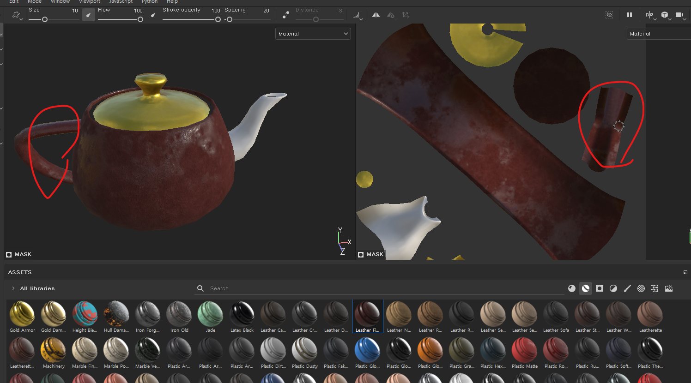Open the Python menu

150,2
